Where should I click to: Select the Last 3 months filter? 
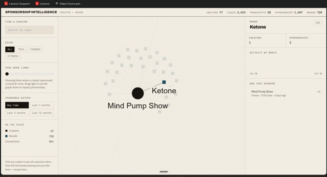point(42,105)
